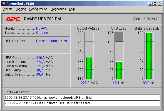Click the UPS Temp value 20,2

pos(39,70)
